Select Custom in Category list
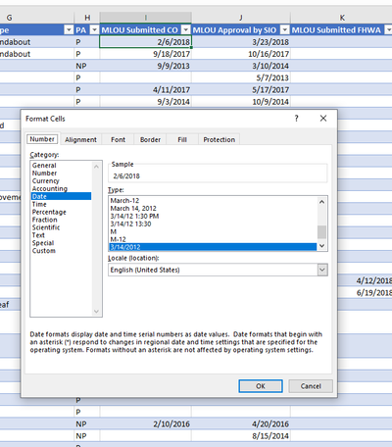This screenshot has height=447, width=392. click(44, 251)
